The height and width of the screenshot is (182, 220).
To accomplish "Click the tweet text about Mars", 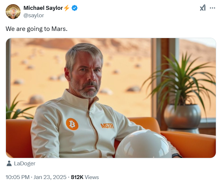I will coord(37,29).
